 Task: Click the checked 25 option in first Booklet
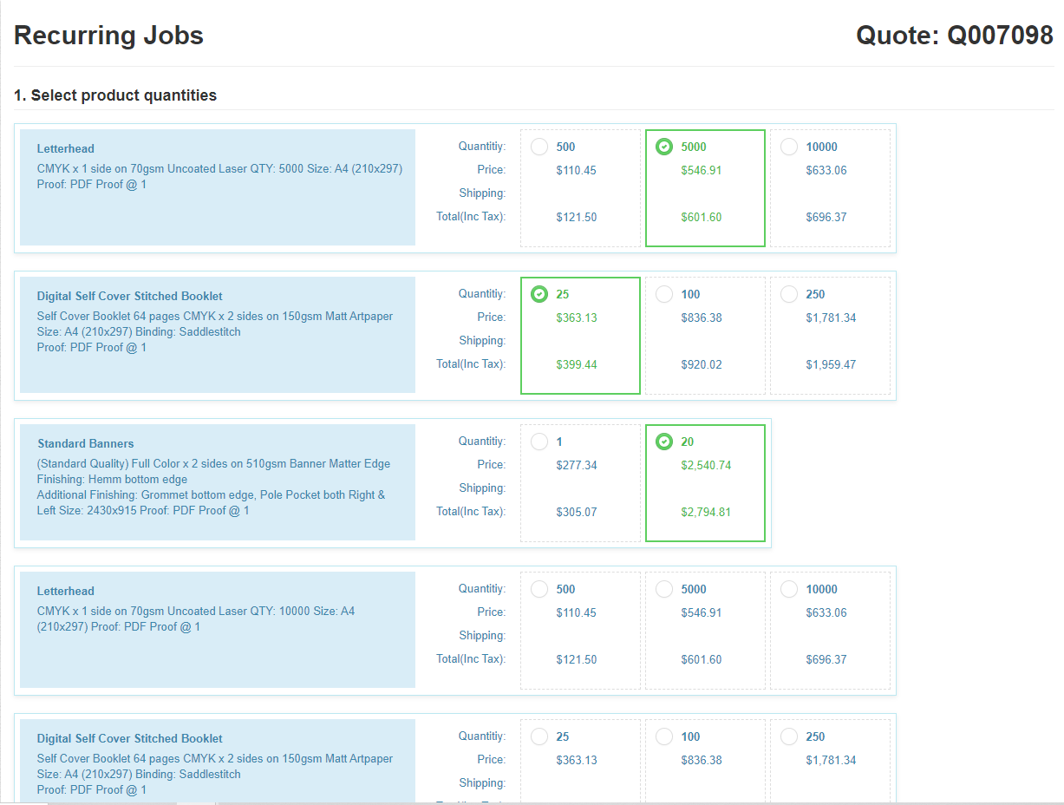[539, 294]
